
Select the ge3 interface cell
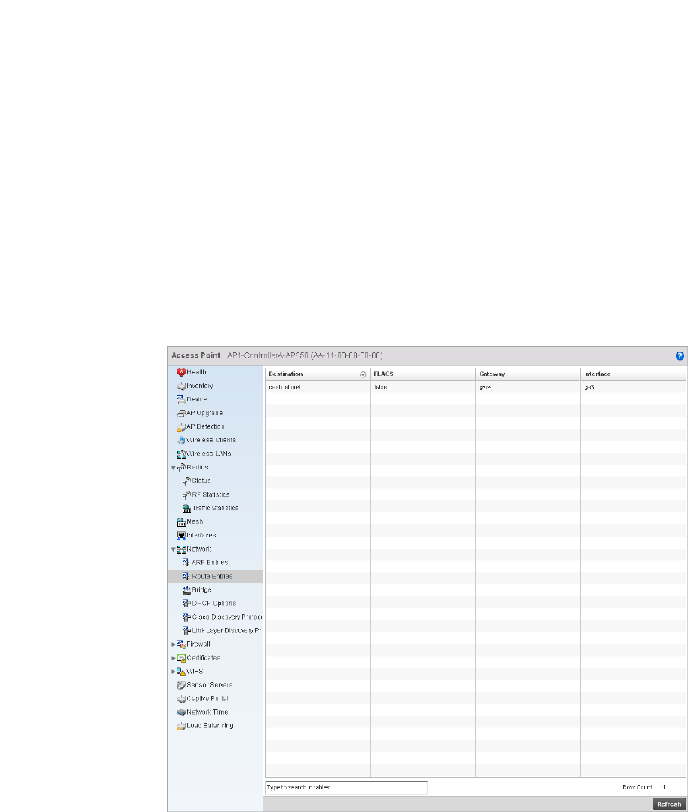tap(633, 387)
